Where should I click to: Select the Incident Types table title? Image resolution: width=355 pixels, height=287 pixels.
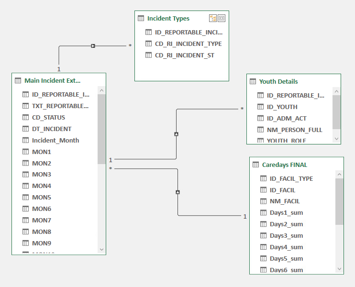(168, 18)
